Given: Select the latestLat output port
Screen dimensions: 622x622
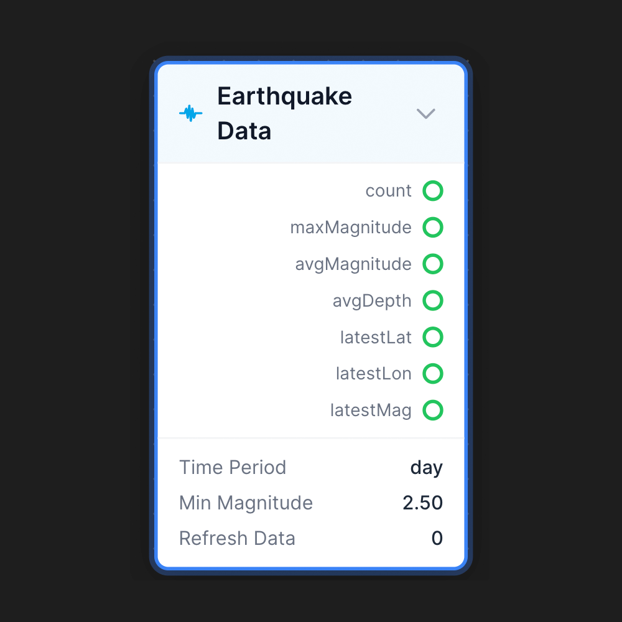Looking at the screenshot, I should coord(433,337).
